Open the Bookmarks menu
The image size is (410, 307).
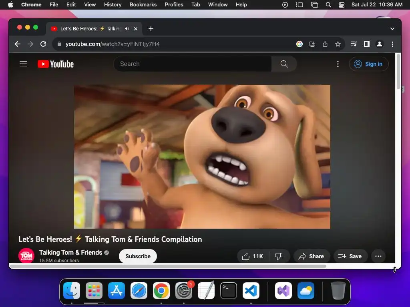point(143,5)
